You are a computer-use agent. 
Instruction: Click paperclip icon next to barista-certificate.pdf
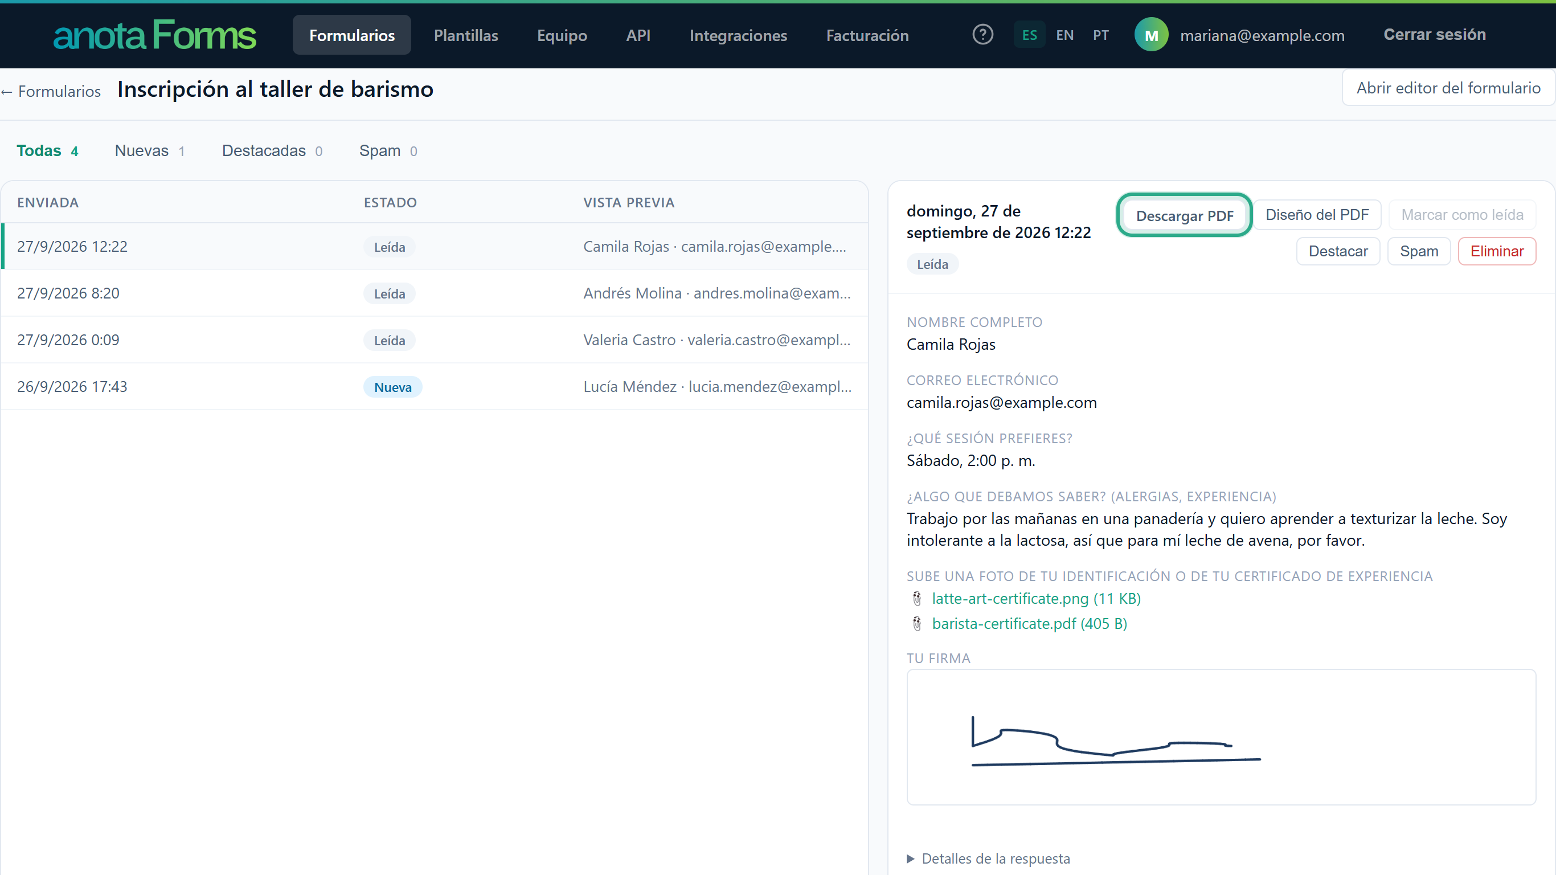tap(917, 624)
